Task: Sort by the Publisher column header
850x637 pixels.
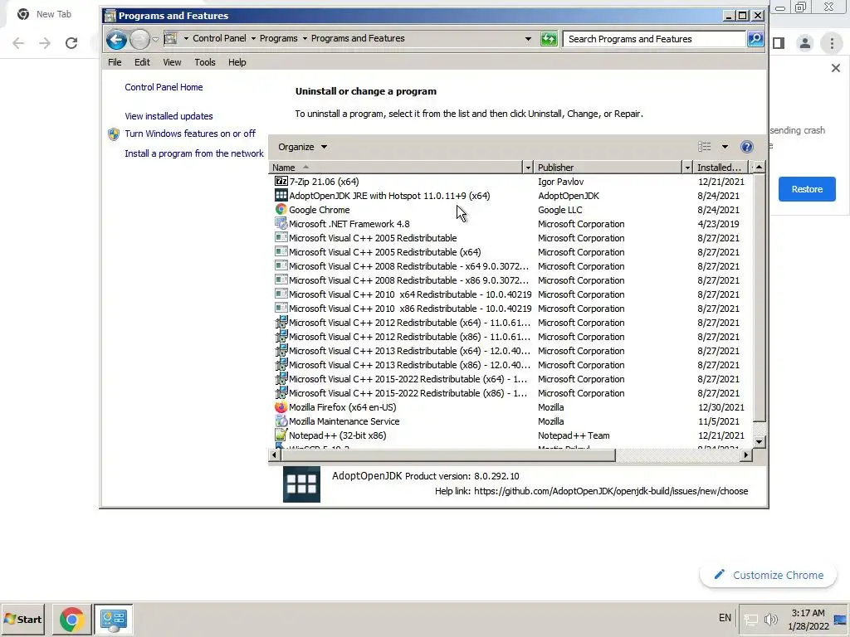Action: pyautogui.click(x=608, y=168)
